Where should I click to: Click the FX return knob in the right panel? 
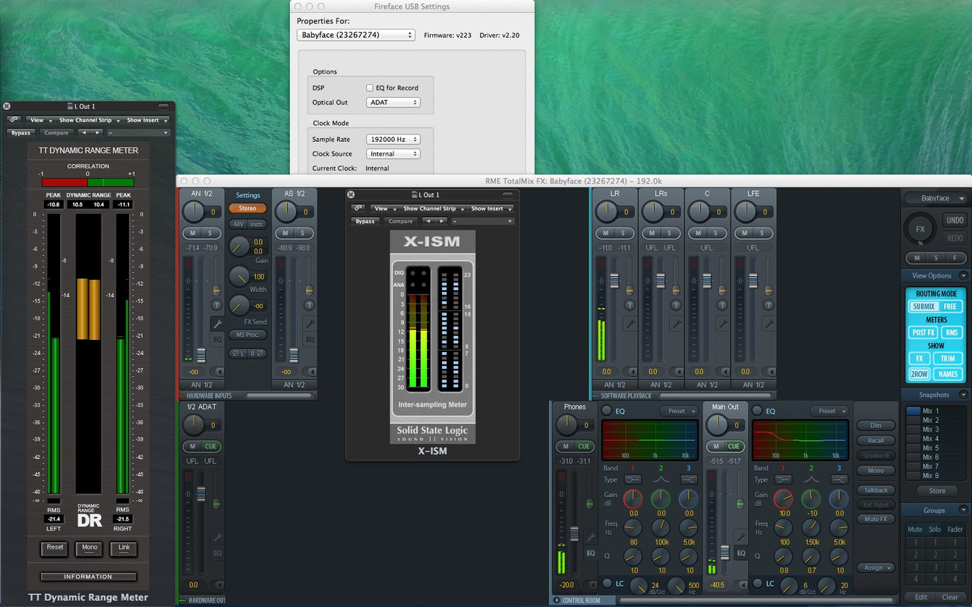point(920,228)
